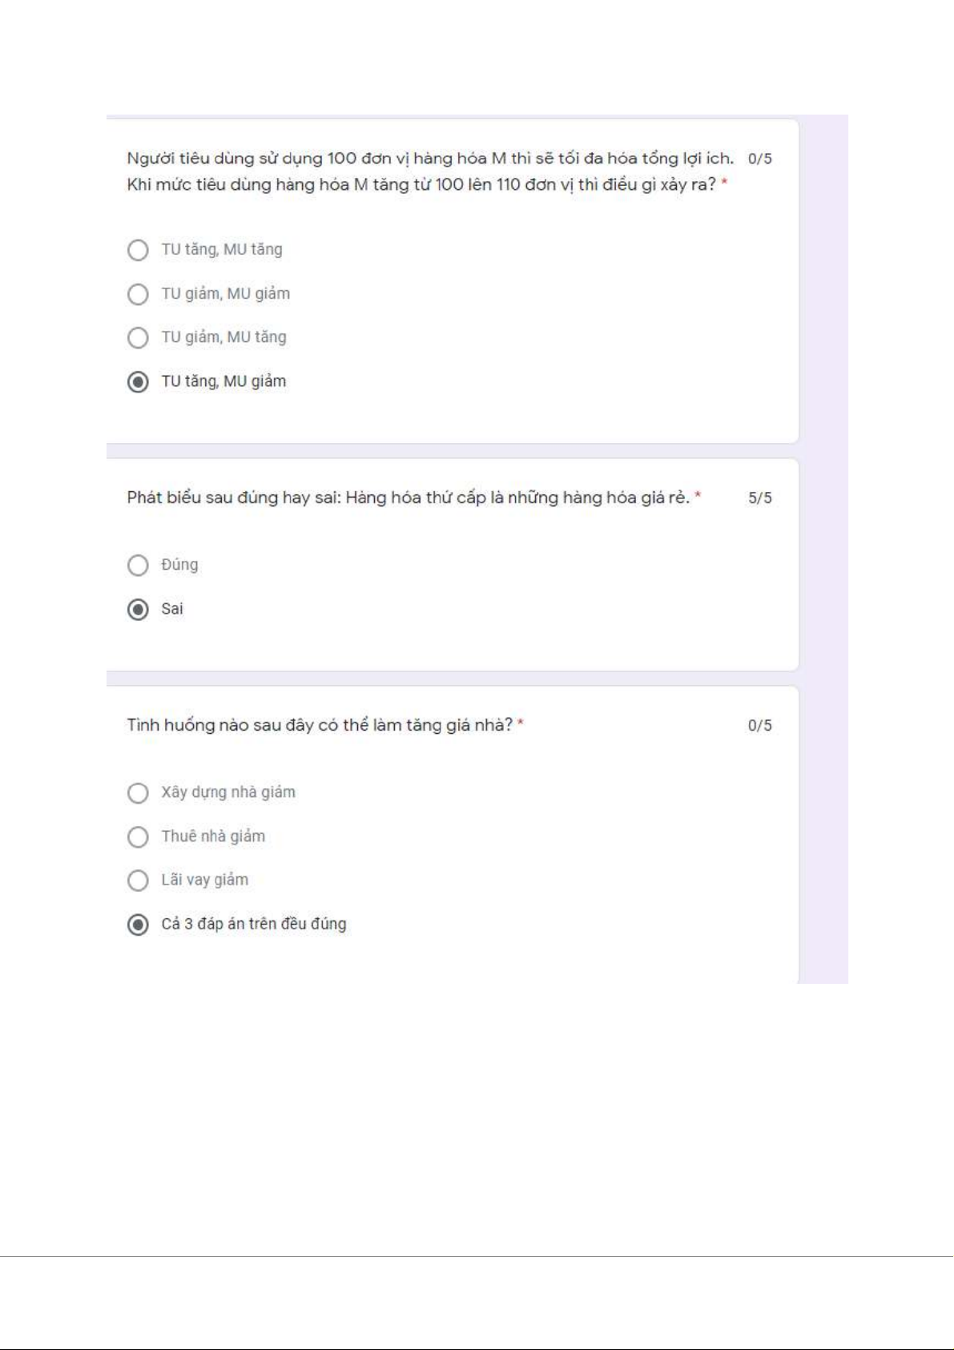The height and width of the screenshot is (1350, 954).
Task: Click the 5/5 score beside the hàng hóa thứ cấp question
Action: click(759, 498)
